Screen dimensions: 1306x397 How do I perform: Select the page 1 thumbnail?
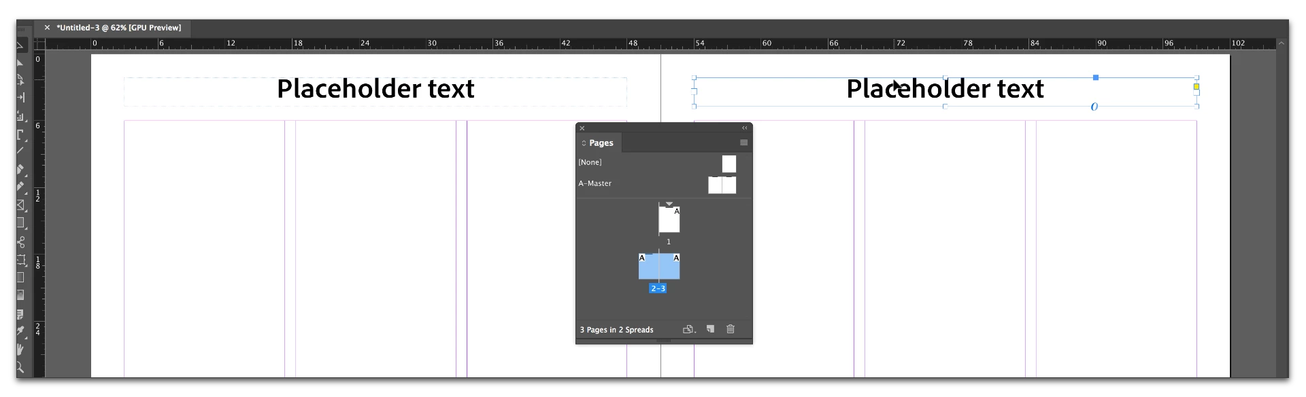click(669, 219)
